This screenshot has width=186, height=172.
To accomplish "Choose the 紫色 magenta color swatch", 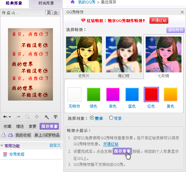I will (113, 94).
